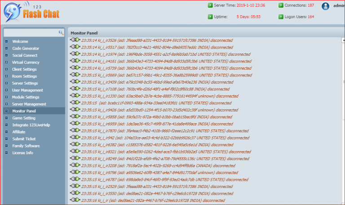Expand the Module Settings section
This screenshot has width=345, height=205.
[x=6, y=97]
